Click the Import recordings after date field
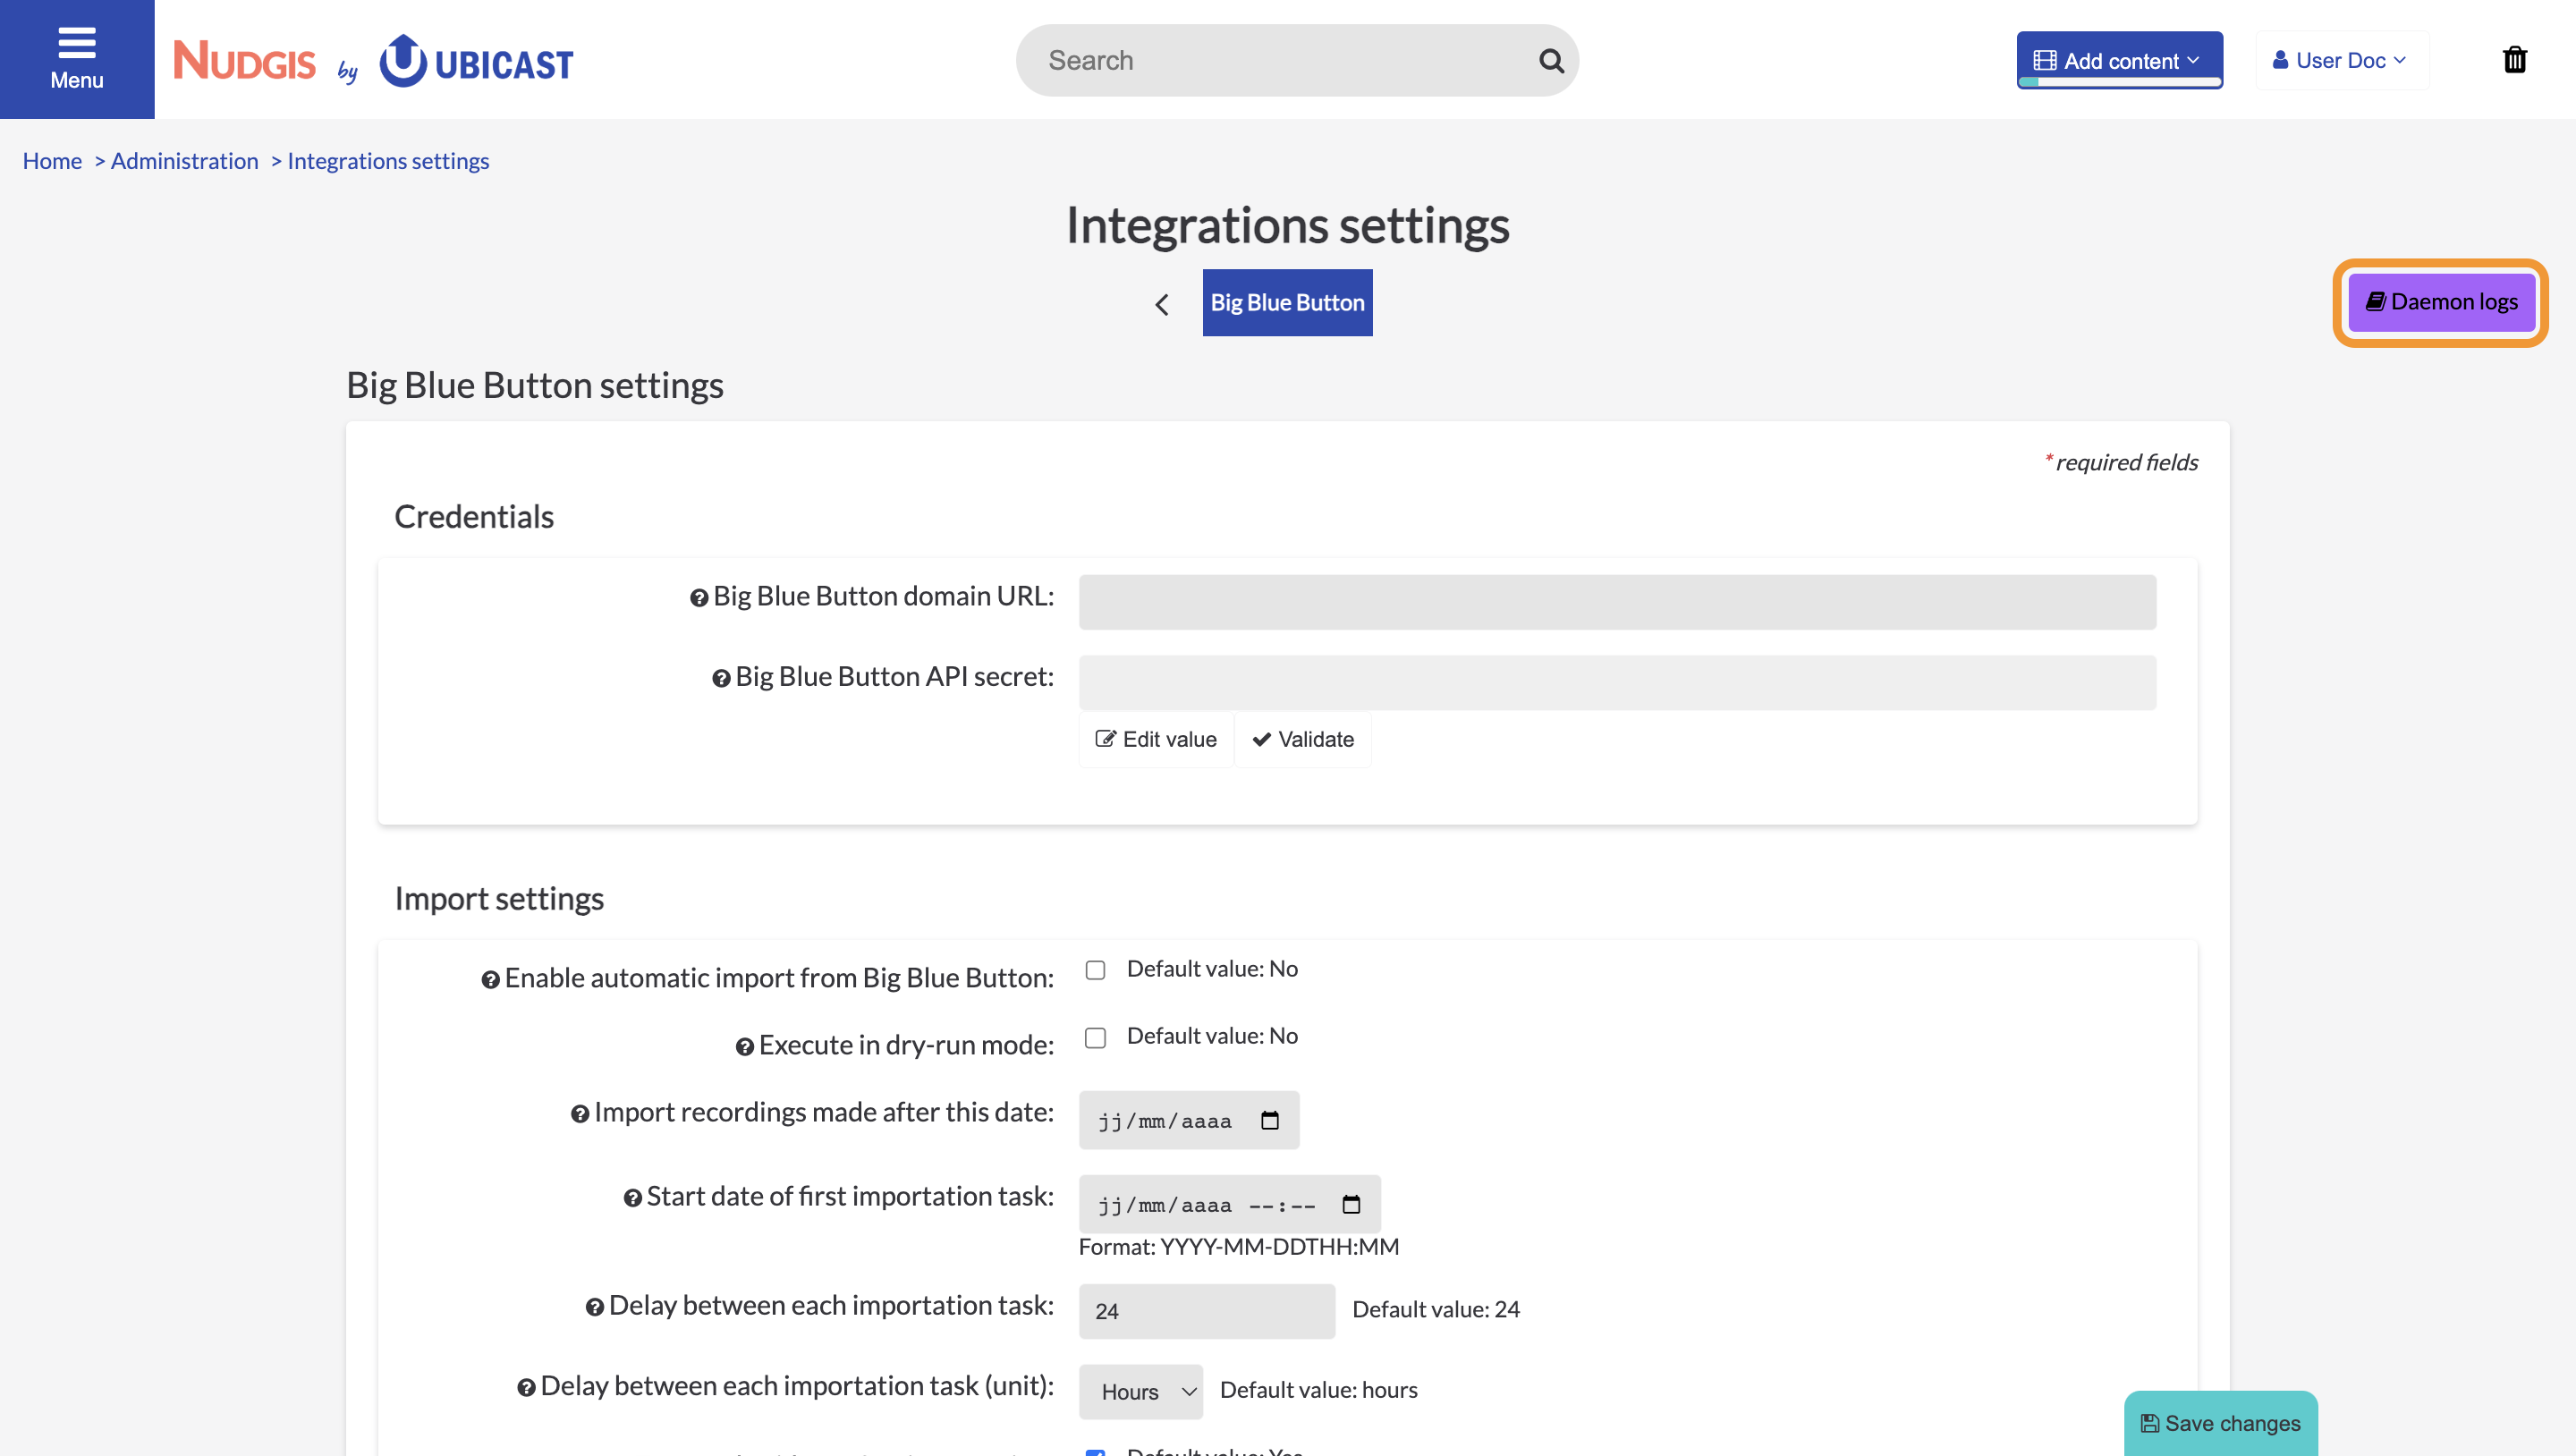This screenshot has width=2576, height=1456. (1188, 1120)
